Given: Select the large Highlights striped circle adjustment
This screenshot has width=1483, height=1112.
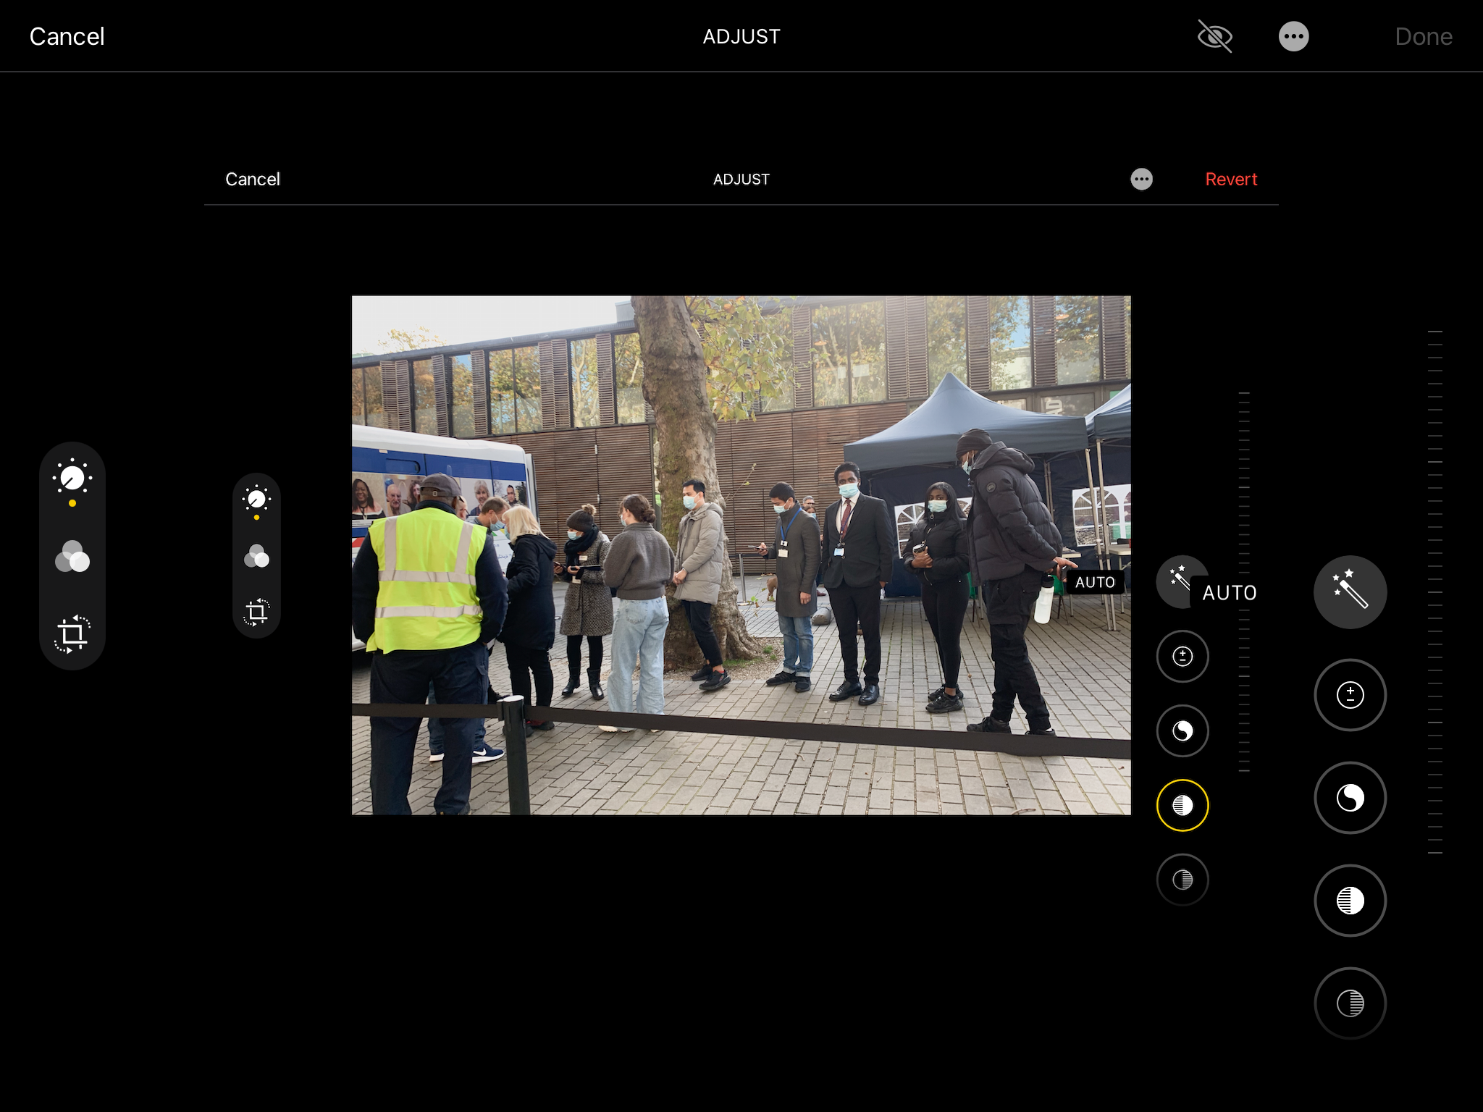Looking at the screenshot, I should point(1350,901).
